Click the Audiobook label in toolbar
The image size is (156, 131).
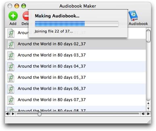[x=138, y=24]
